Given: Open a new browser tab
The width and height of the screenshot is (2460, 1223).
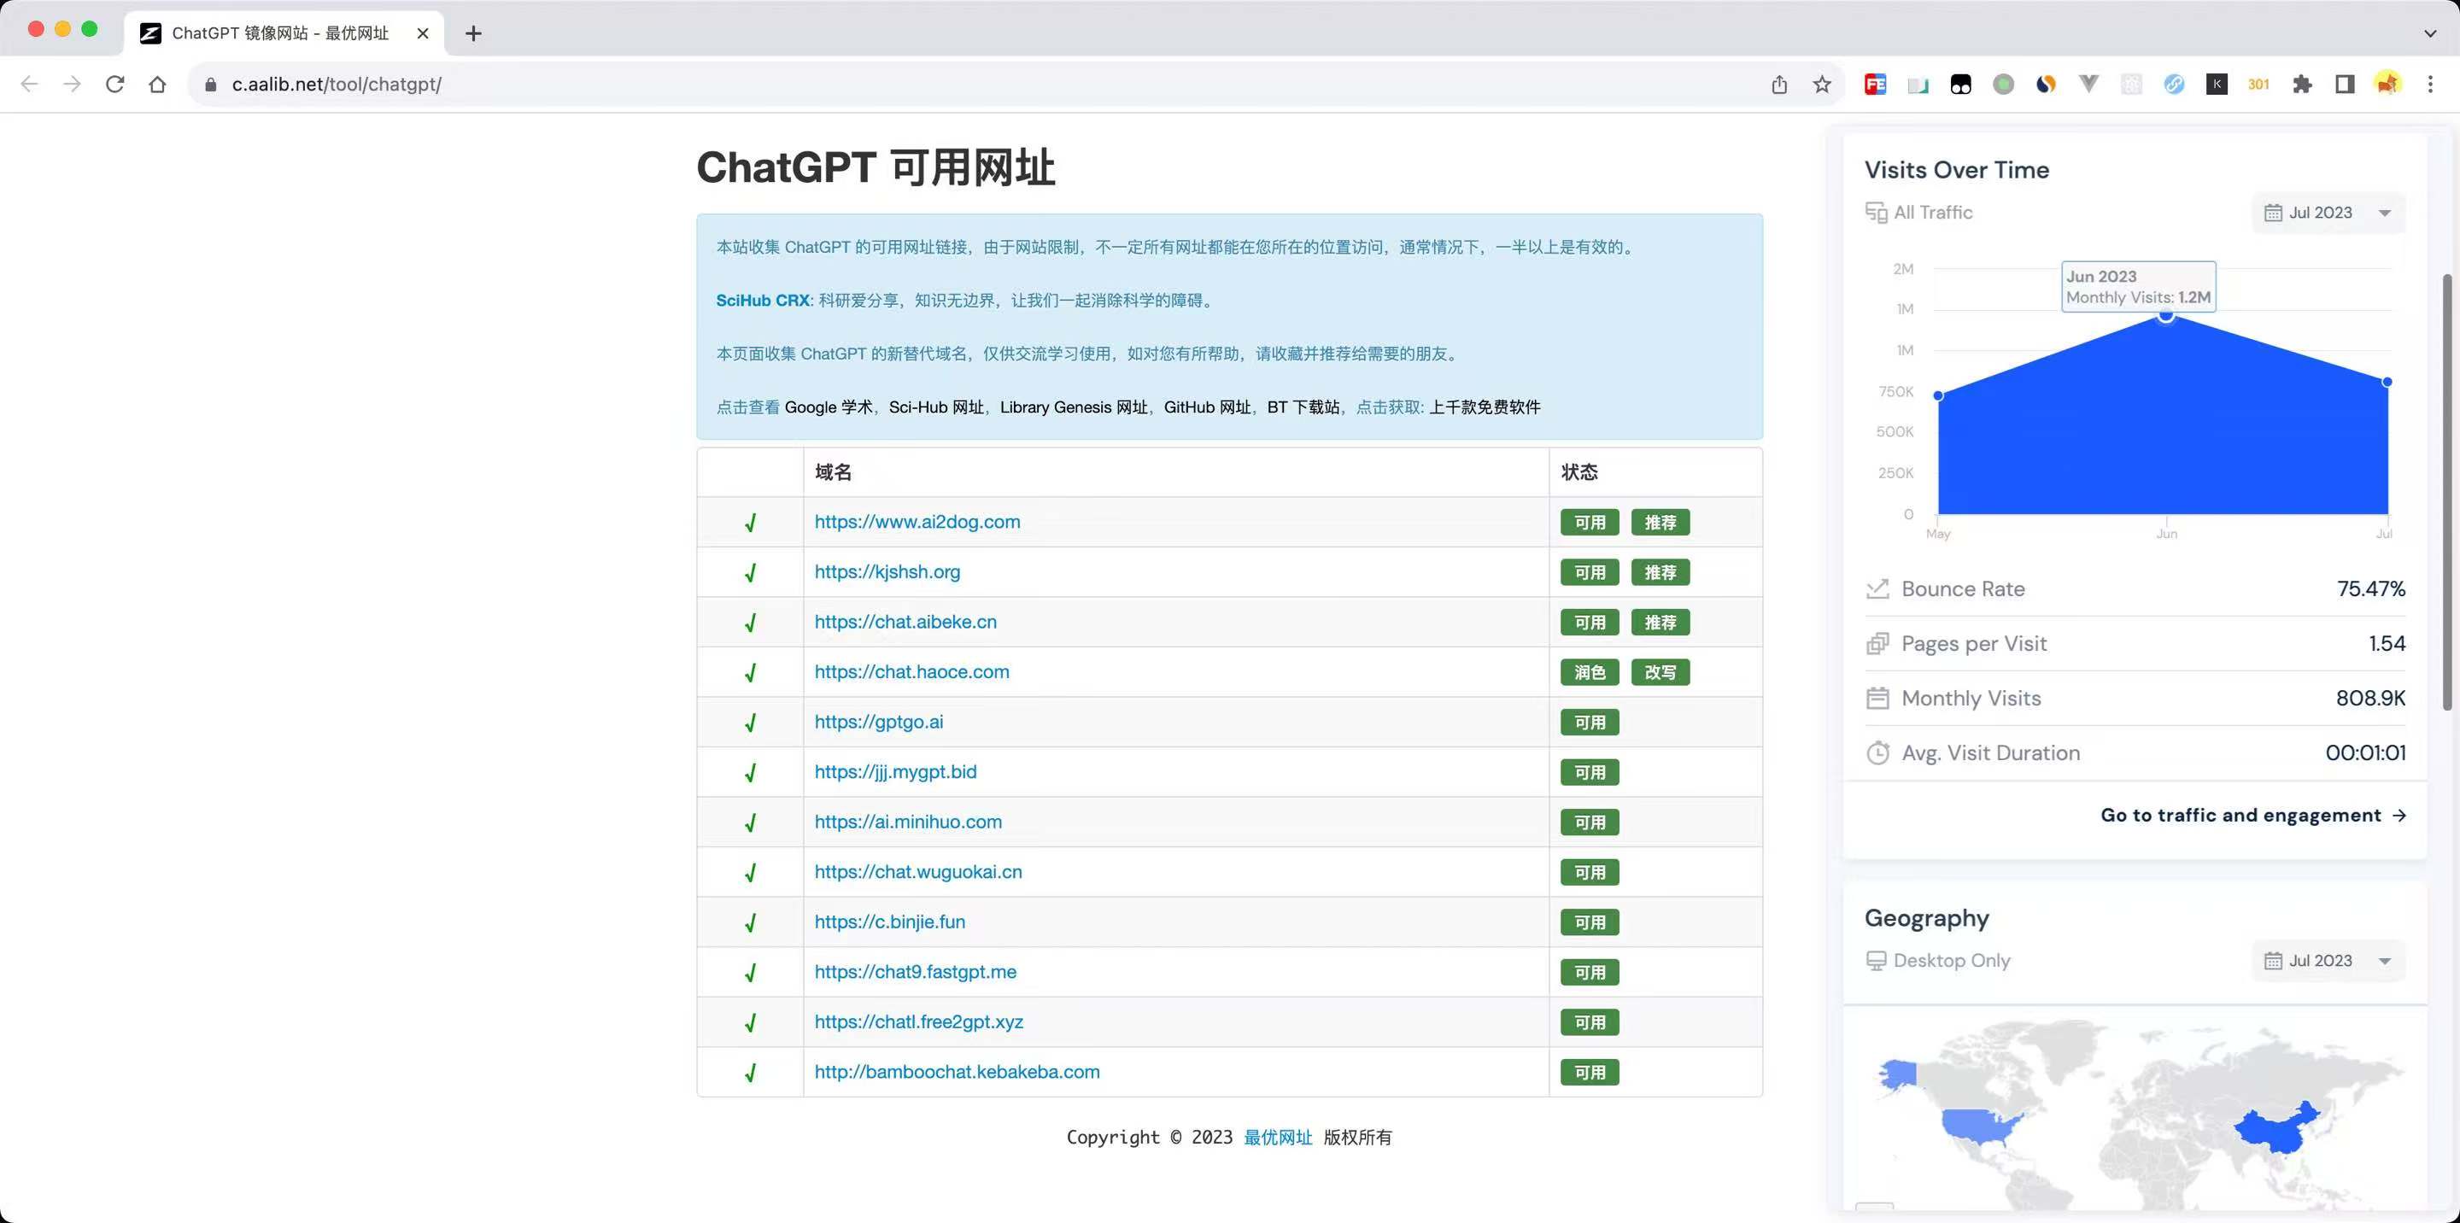Looking at the screenshot, I should (x=474, y=33).
